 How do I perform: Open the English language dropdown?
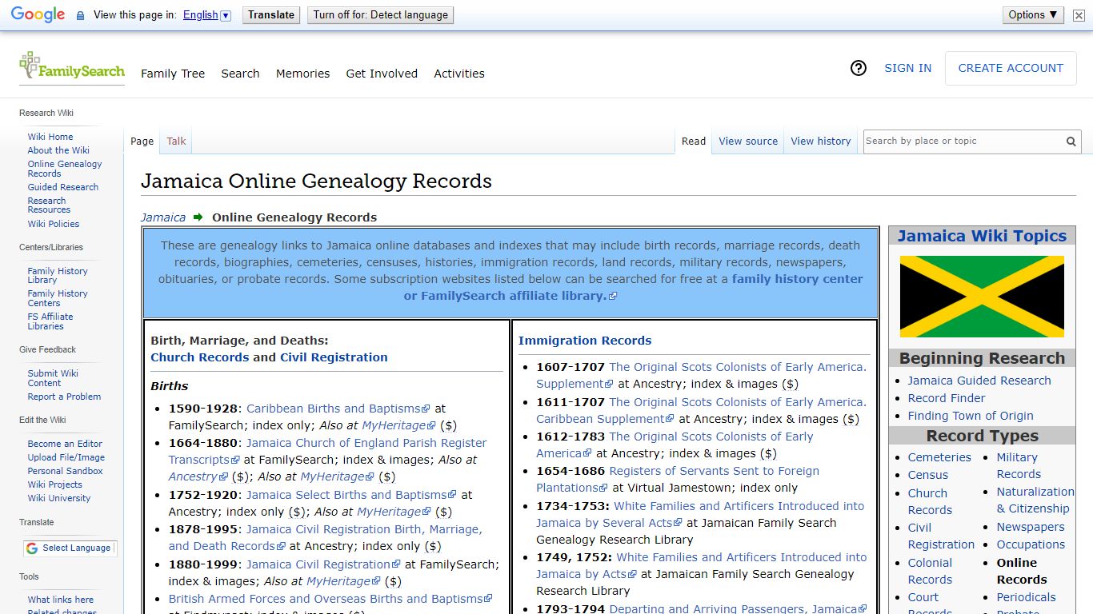(x=206, y=15)
